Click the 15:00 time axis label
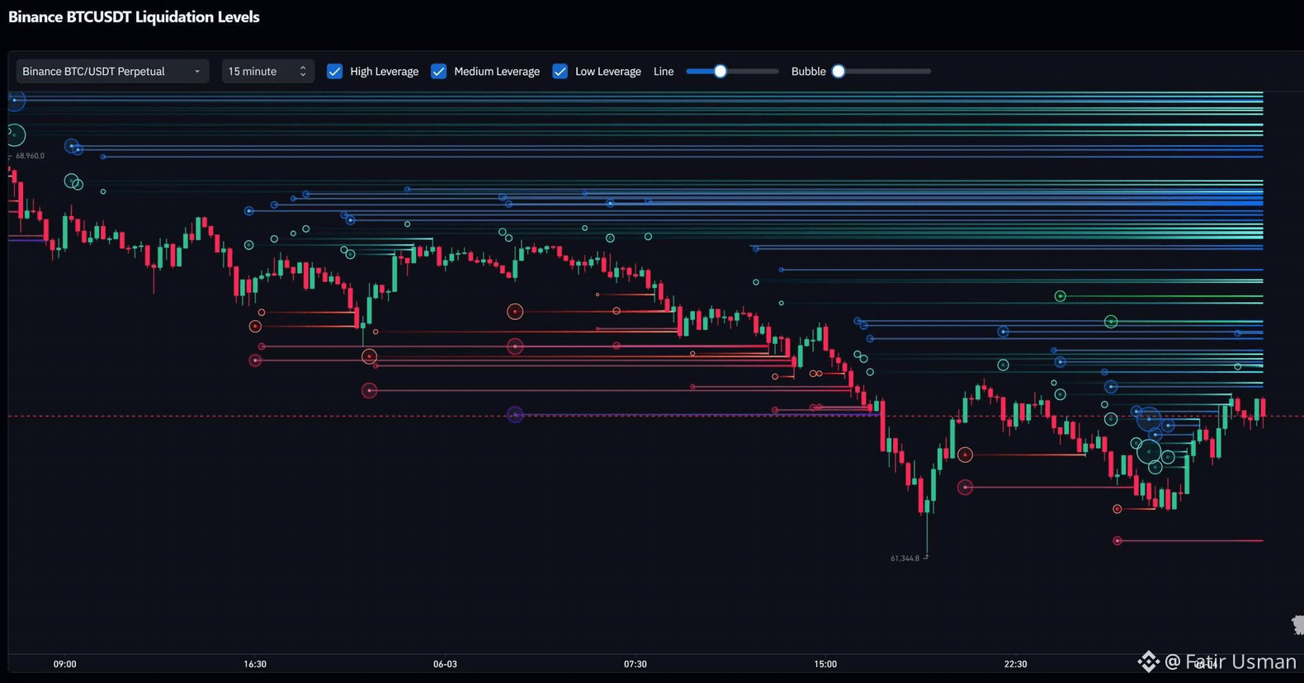 825,664
